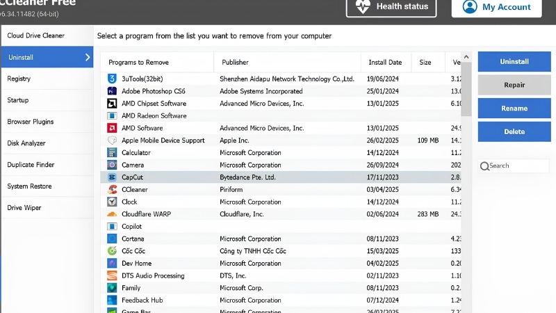This screenshot has height=313, width=556.
Task: Click the scrollbar up arrow of programs list
Action: pos(466,57)
